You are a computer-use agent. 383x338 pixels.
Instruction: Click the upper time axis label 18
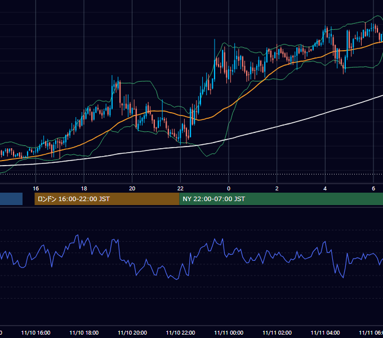pyautogui.click(x=84, y=188)
